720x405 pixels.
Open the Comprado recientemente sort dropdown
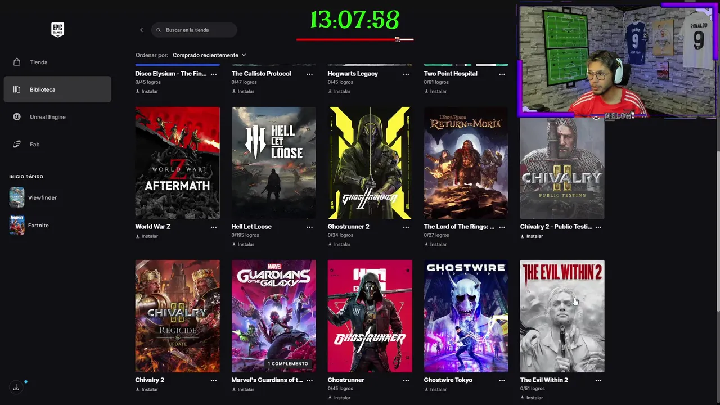click(x=209, y=55)
